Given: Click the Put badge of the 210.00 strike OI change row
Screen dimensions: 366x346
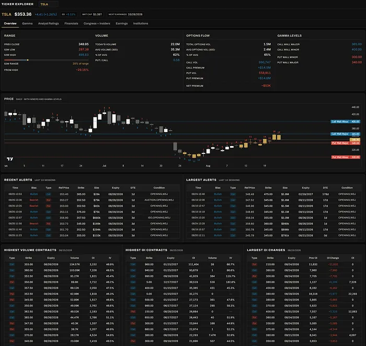Looking at the screenshot, I should coord(254,265).
